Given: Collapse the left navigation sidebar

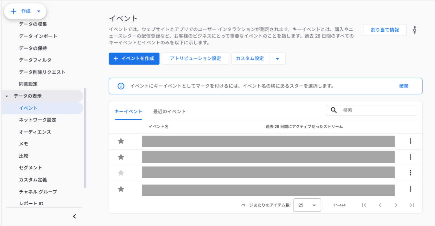Looking at the screenshot, I should [74, 216].
